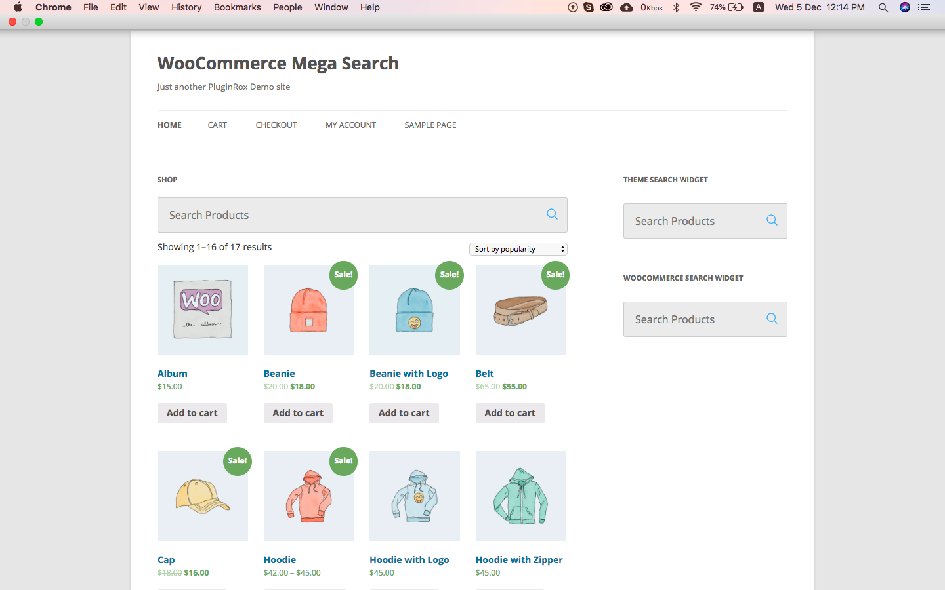945x590 pixels.
Task: Click the battery status indicator
Action: click(x=727, y=7)
